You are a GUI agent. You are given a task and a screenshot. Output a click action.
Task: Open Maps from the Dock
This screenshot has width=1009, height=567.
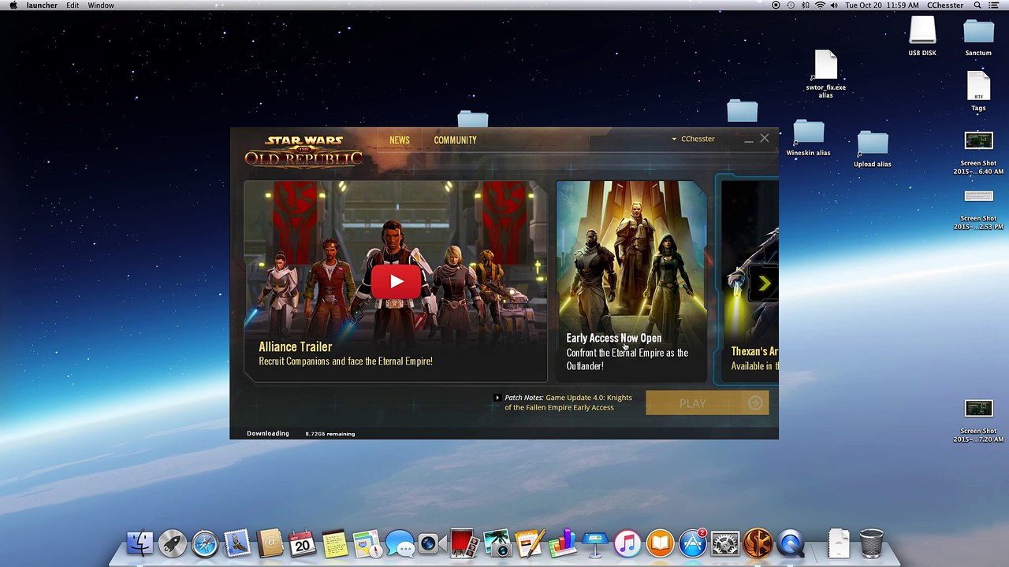pyautogui.click(x=367, y=543)
